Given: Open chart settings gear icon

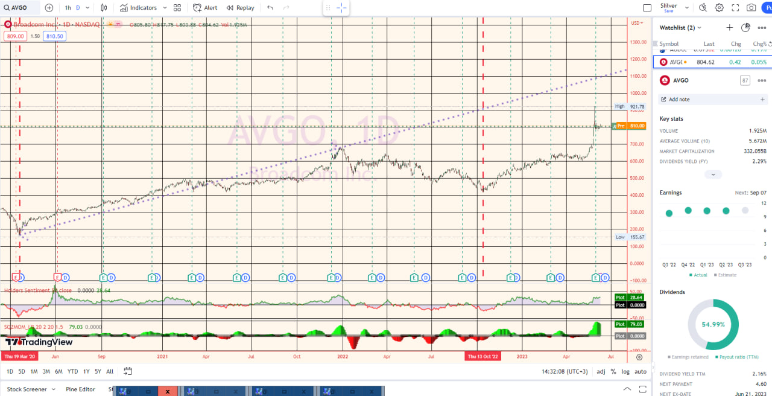Looking at the screenshot, I should [719, 8].
